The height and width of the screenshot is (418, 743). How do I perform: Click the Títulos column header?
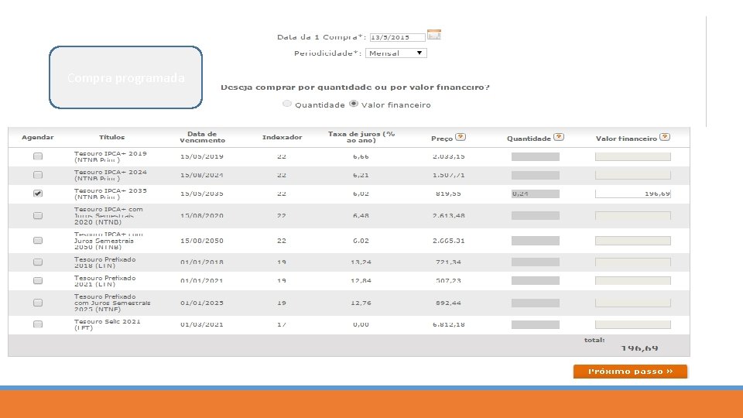(x=111, y=138)
